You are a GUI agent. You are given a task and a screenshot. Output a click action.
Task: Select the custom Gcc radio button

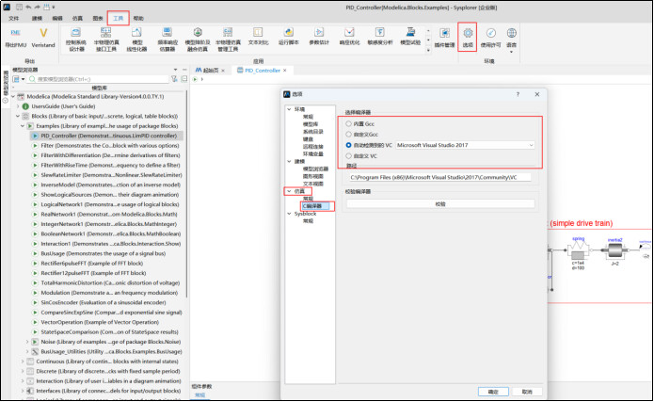[349, 135]
